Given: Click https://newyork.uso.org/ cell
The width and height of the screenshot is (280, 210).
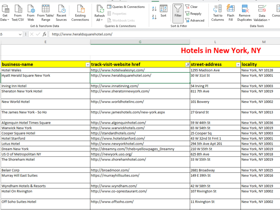Looking at the screenshot, I should point(140,154).
